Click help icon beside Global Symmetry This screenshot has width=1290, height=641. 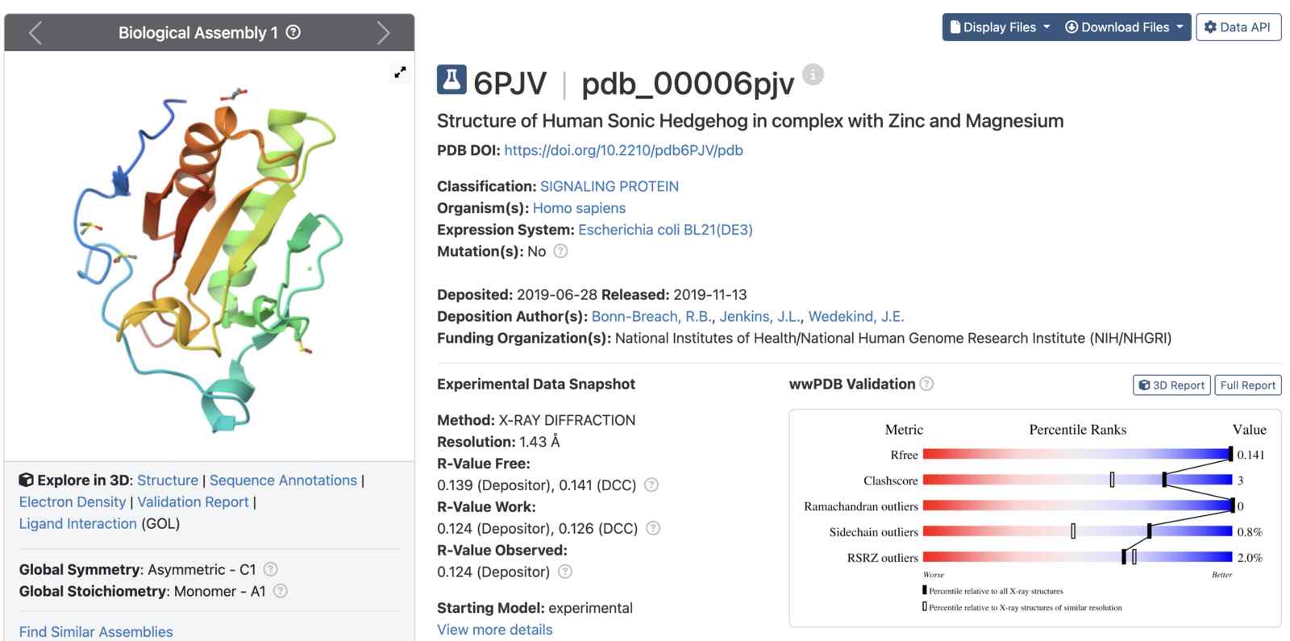pos(271,569)
